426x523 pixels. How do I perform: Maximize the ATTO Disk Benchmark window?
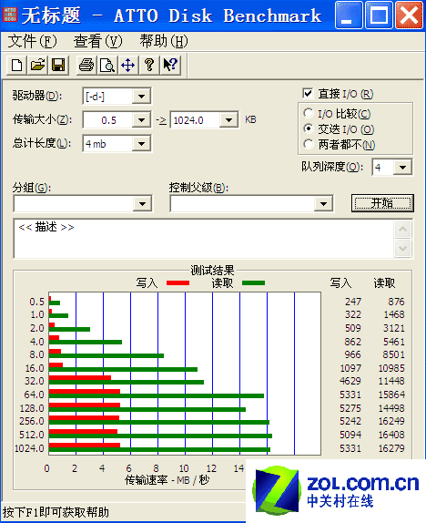pos(379,15)
